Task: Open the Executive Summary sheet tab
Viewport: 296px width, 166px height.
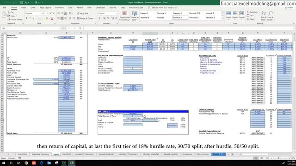Action: click(40, 154)
